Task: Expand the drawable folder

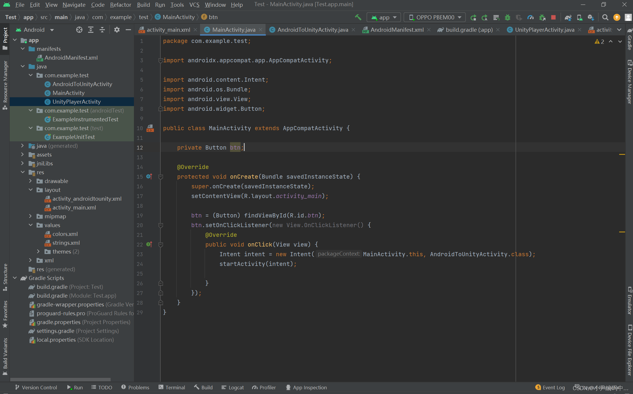Action: (30, 181)
